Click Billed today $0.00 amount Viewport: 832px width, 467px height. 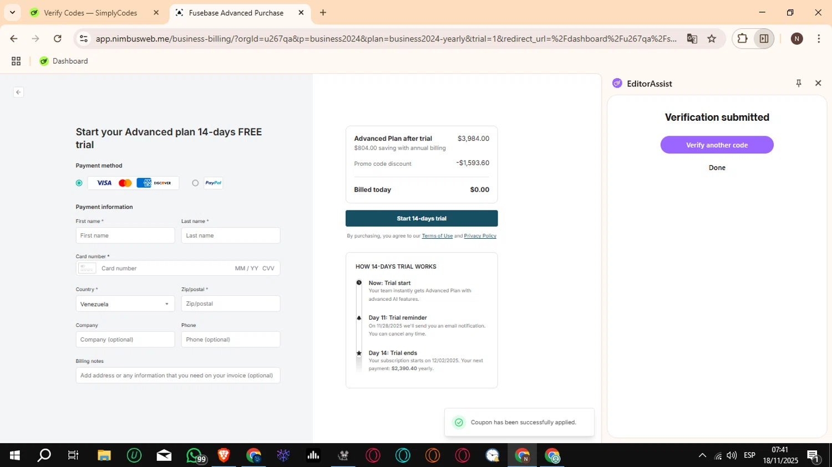pyautogui.click(x=479, y=189)
